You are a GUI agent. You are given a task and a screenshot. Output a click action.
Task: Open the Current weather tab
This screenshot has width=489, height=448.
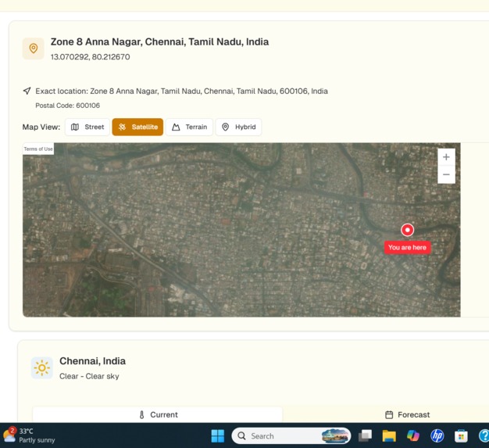tap(158, 414)
